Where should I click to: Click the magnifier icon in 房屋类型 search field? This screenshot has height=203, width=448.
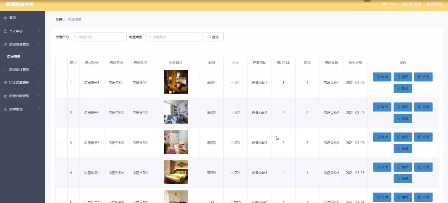(x=149, y=37)
